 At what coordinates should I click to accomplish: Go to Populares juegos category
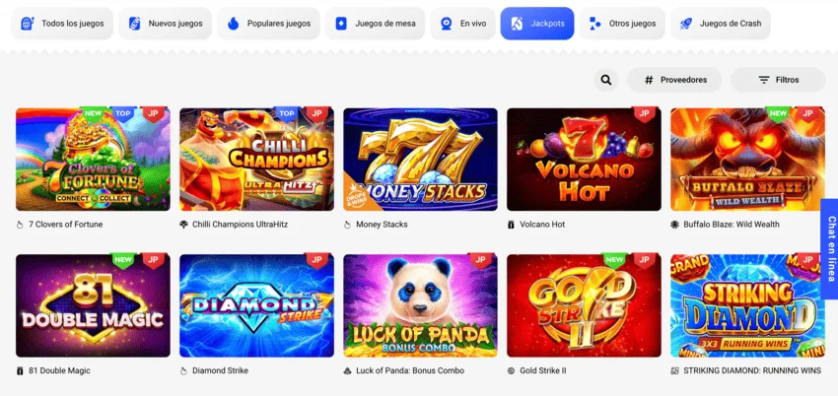(x=269, y=24)
